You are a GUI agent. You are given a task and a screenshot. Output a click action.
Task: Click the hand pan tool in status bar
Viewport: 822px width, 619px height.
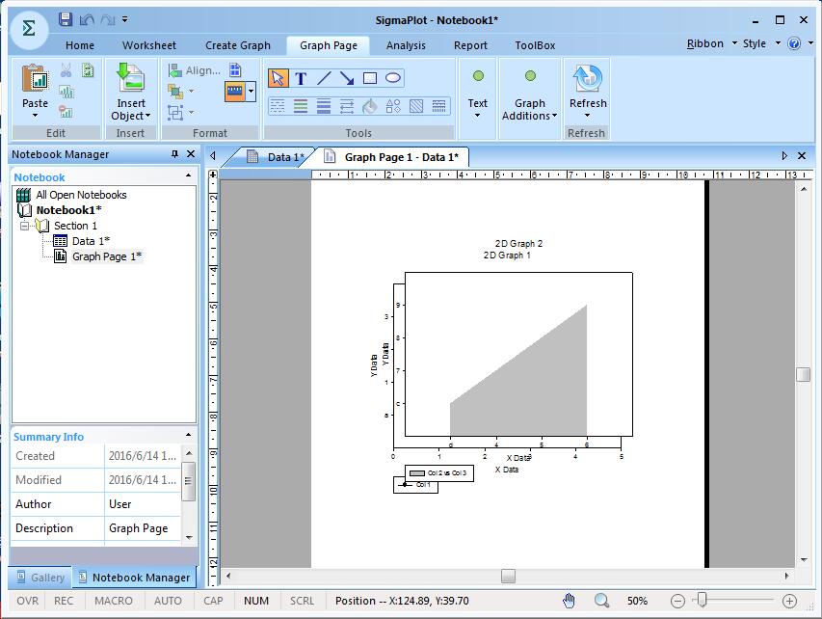(570, 601)
